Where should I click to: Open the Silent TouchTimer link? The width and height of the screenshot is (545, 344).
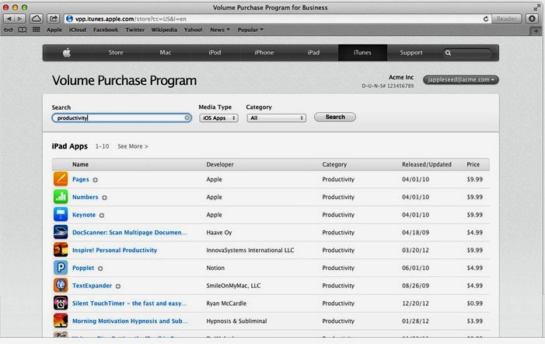click(x=129, y=304)
